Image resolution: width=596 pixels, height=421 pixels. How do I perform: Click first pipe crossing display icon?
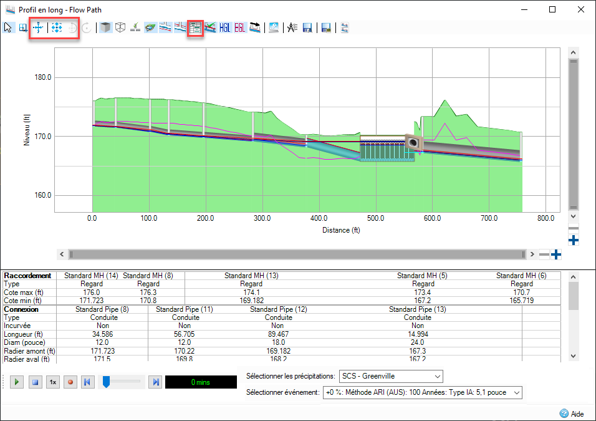point(165,28)
